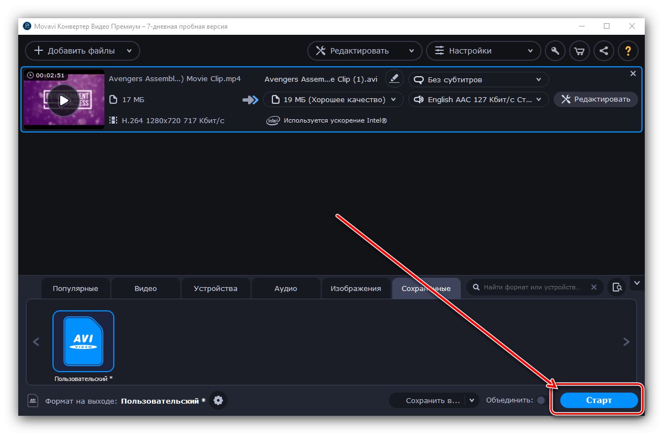Click the Edit button in file row
This screenshot has height=434, width=663.
point(596,99)
